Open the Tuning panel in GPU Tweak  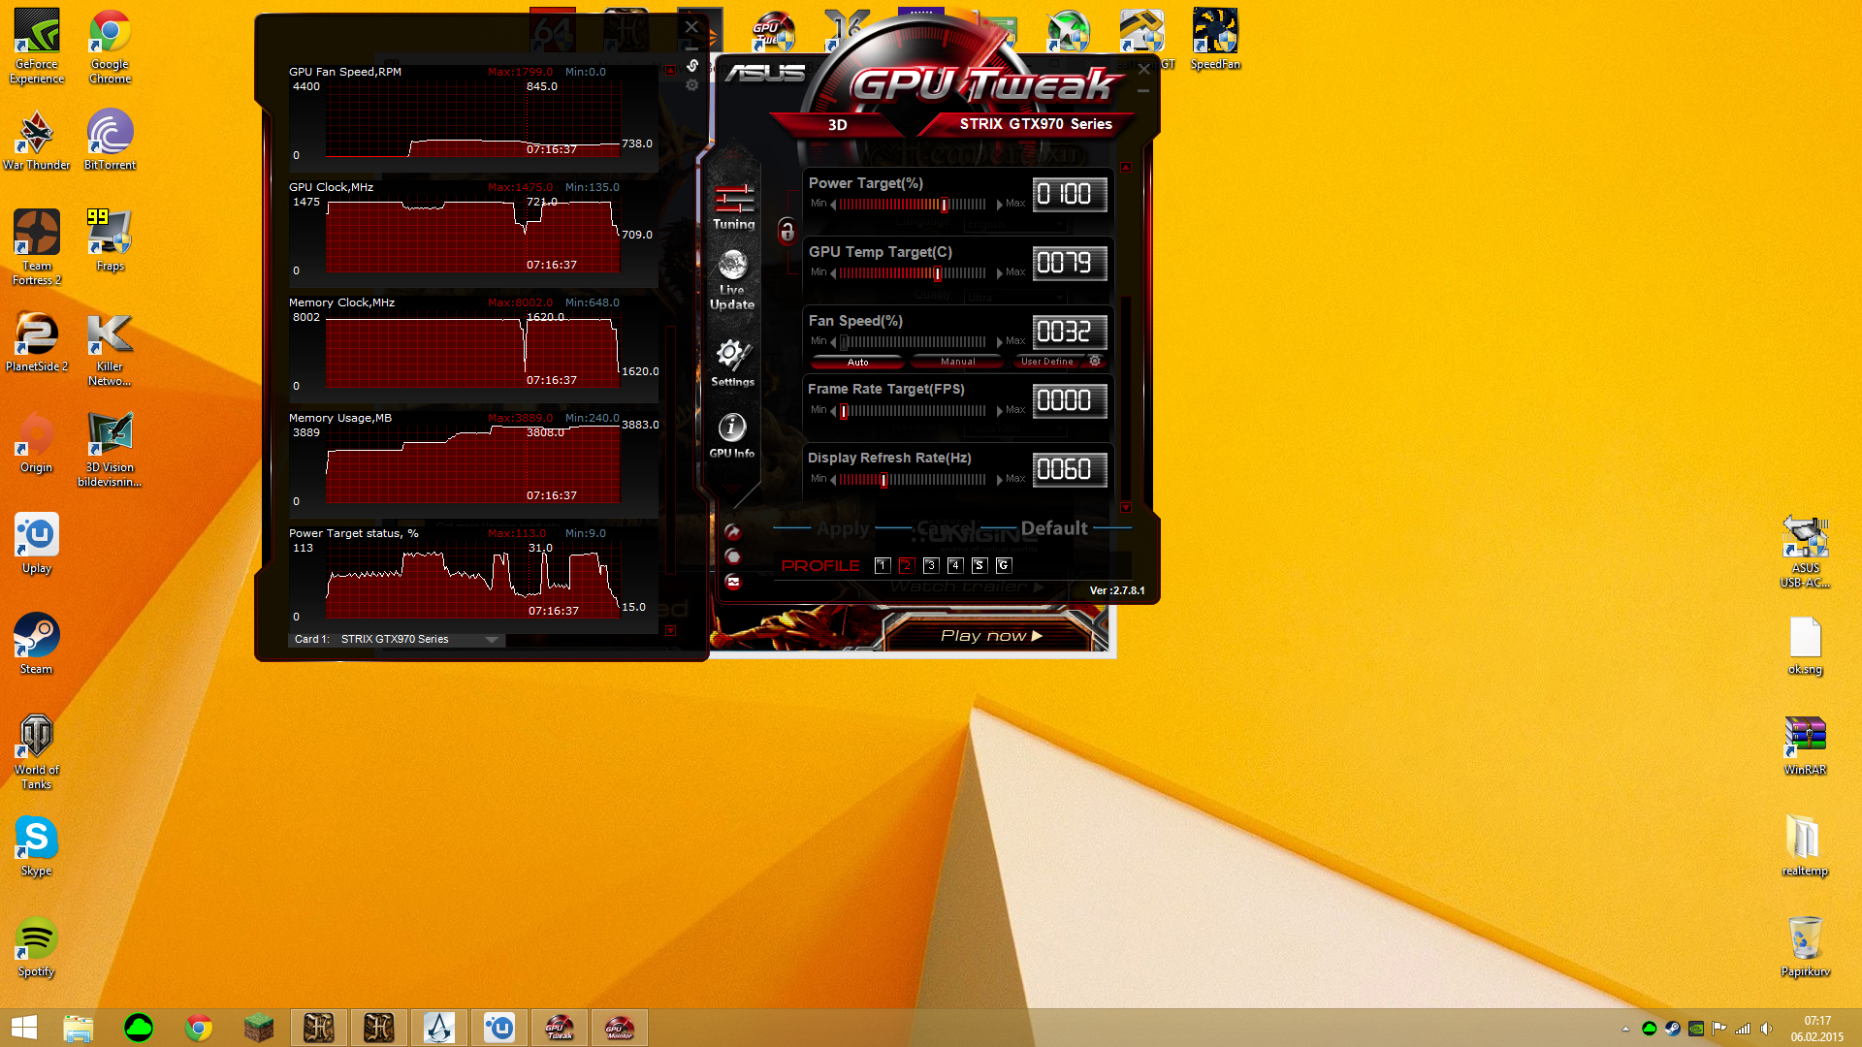[x=734, y=206]
